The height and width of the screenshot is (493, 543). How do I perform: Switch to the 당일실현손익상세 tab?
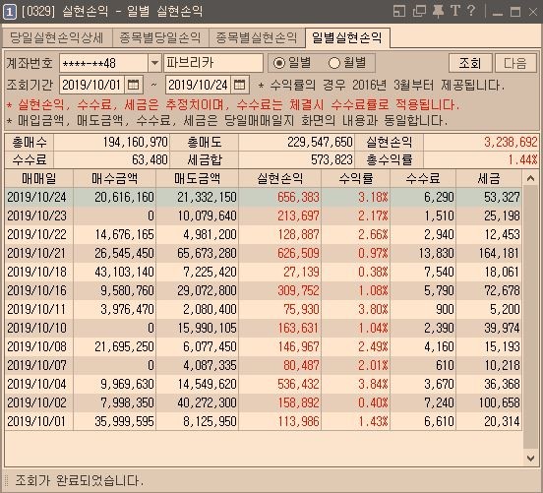click(x=57, y=37)
